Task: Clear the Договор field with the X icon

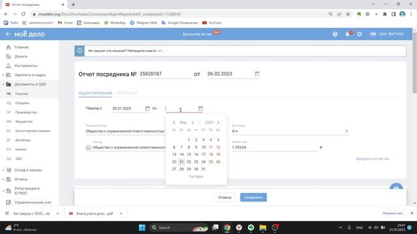Action: [x=346, y=131]
